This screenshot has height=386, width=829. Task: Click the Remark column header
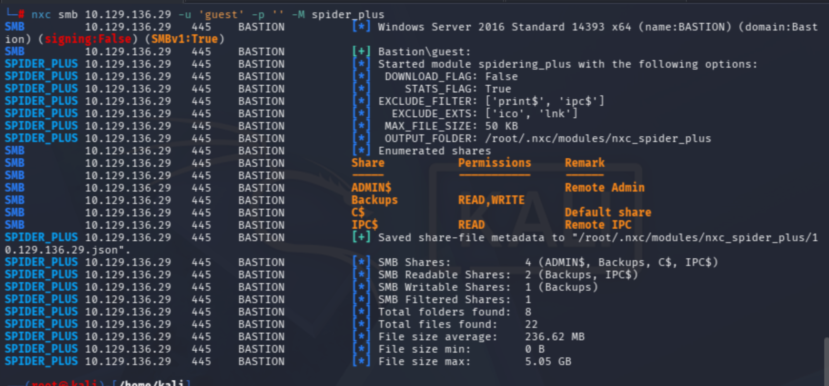click(585, 163)
